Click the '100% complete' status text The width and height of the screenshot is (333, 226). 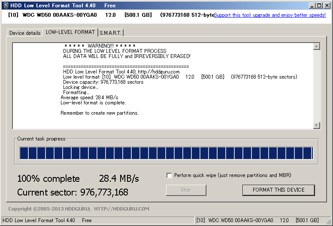[48, 179]
